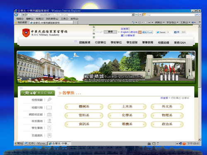
Task: Click the 化學系 department button
Action: click(127, 115)
